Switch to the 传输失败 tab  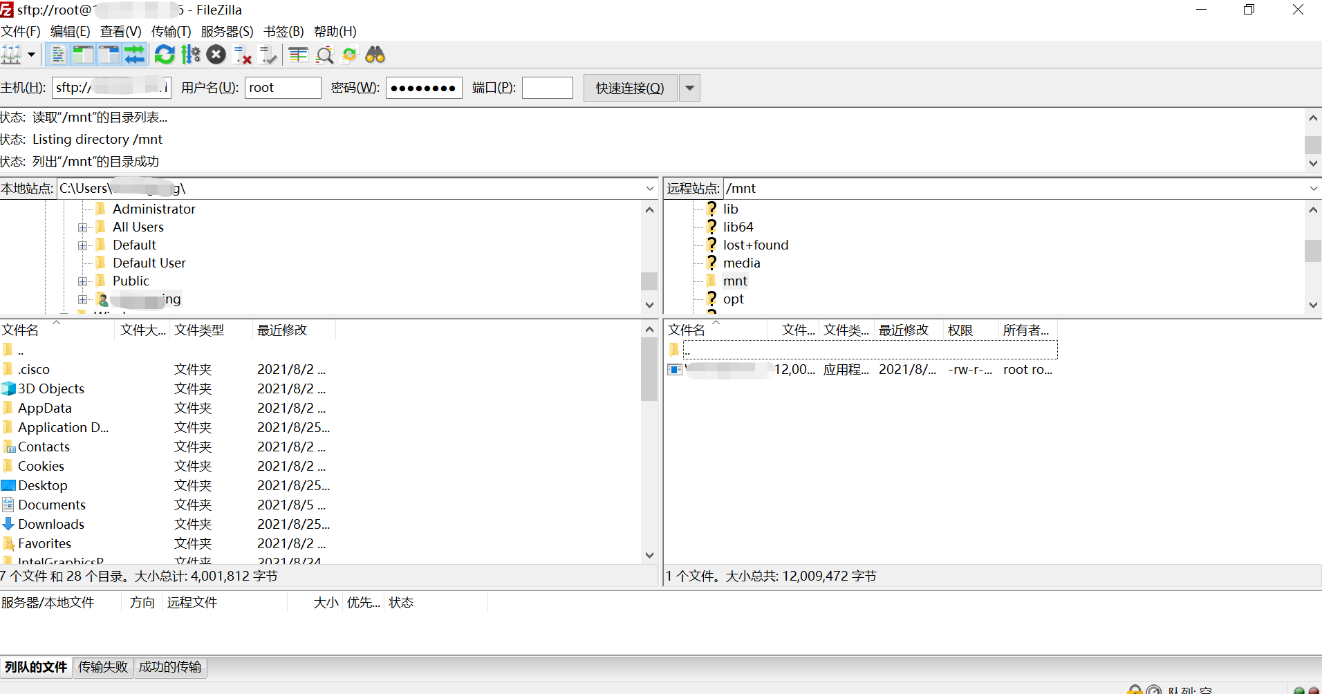tap(103, 667)
